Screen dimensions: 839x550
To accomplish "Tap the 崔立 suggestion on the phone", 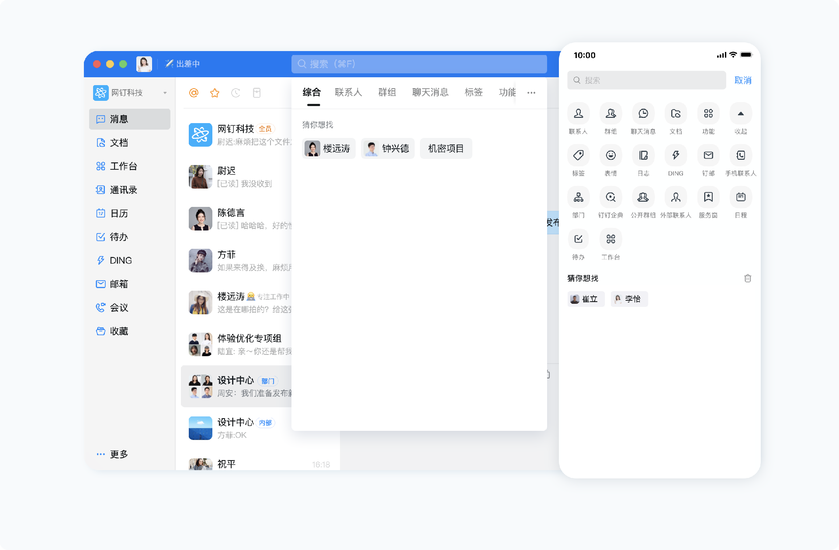I will [586, 299].
